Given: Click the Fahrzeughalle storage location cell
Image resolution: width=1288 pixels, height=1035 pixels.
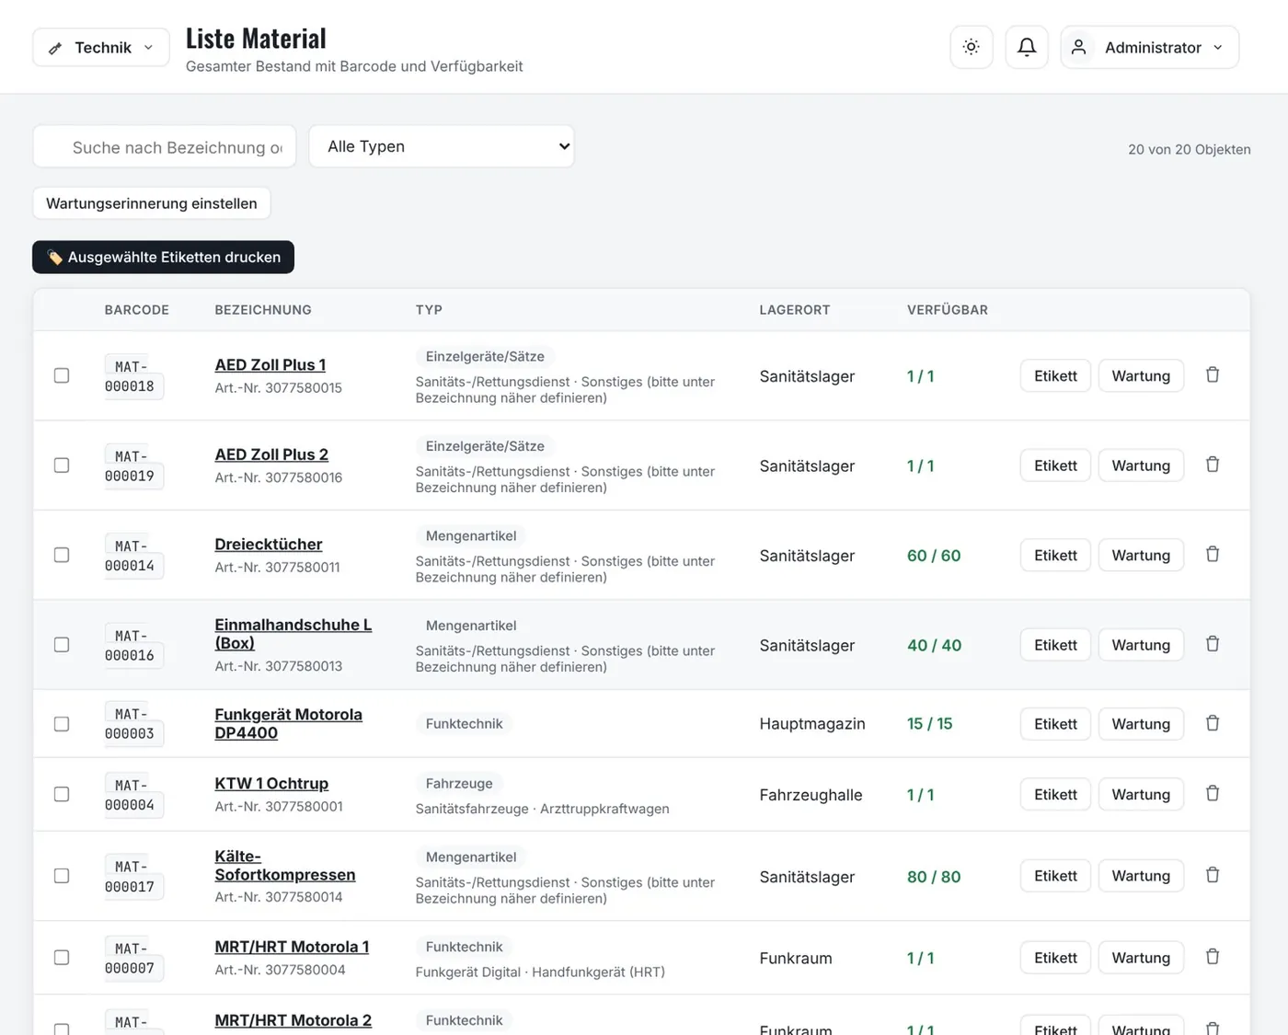Looking at the screenshot, I should tap(811, 795).
